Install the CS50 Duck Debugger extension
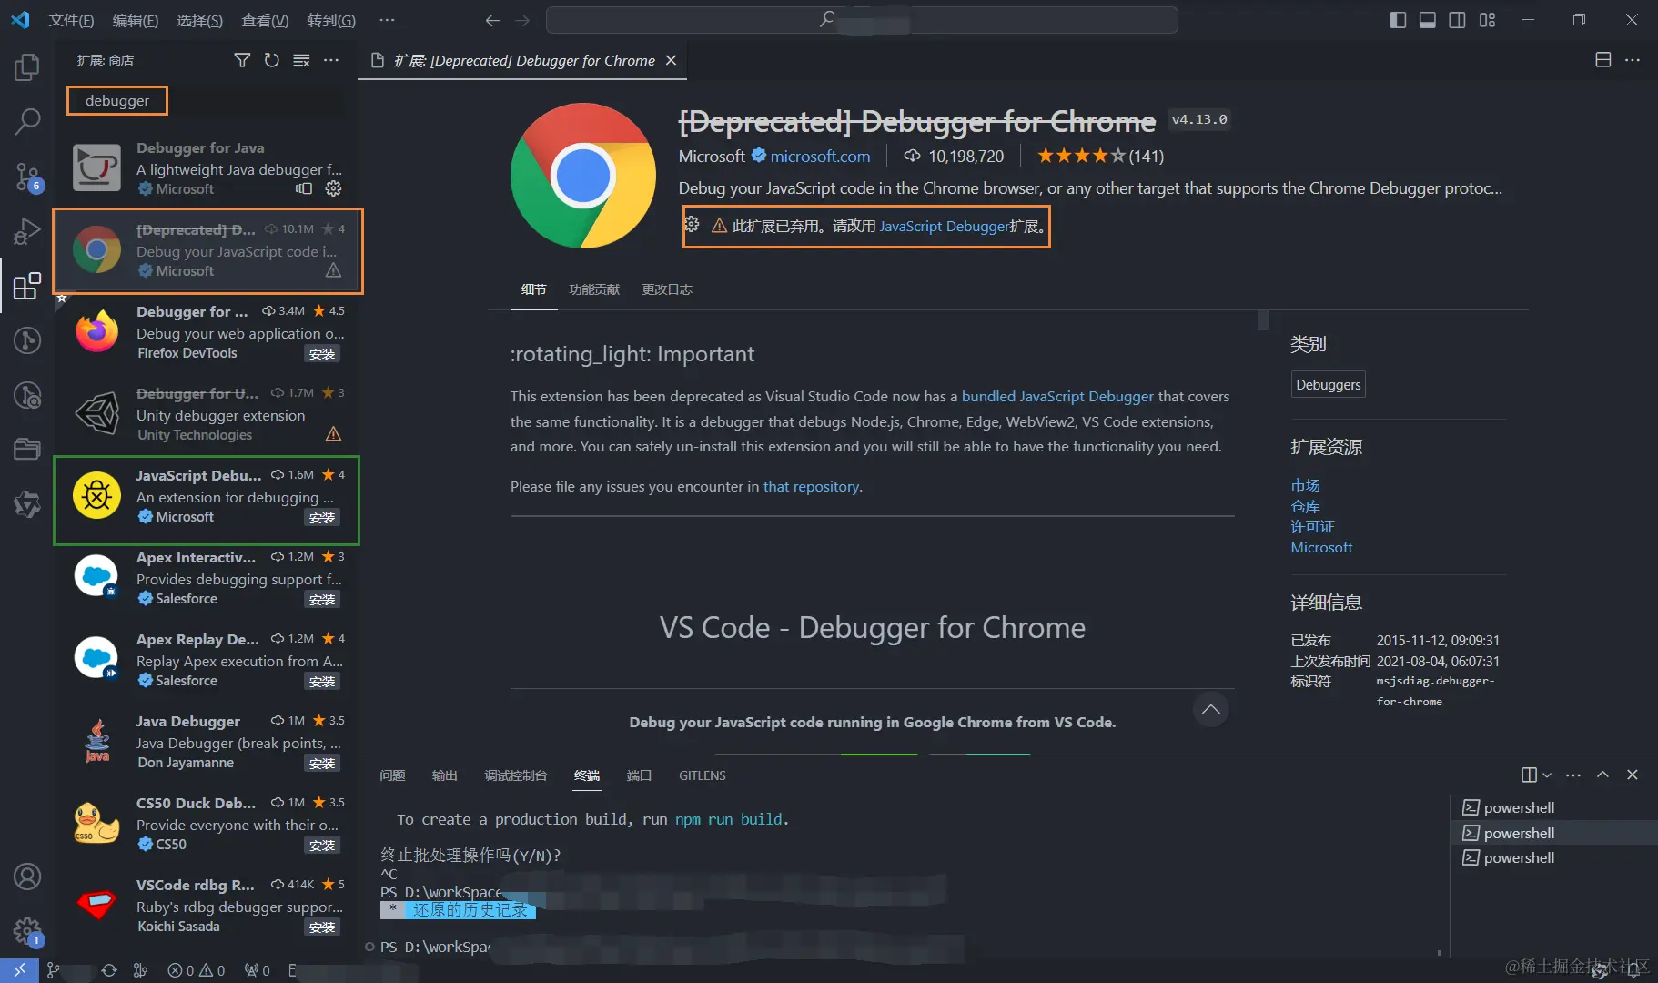 tap(322, 846)
